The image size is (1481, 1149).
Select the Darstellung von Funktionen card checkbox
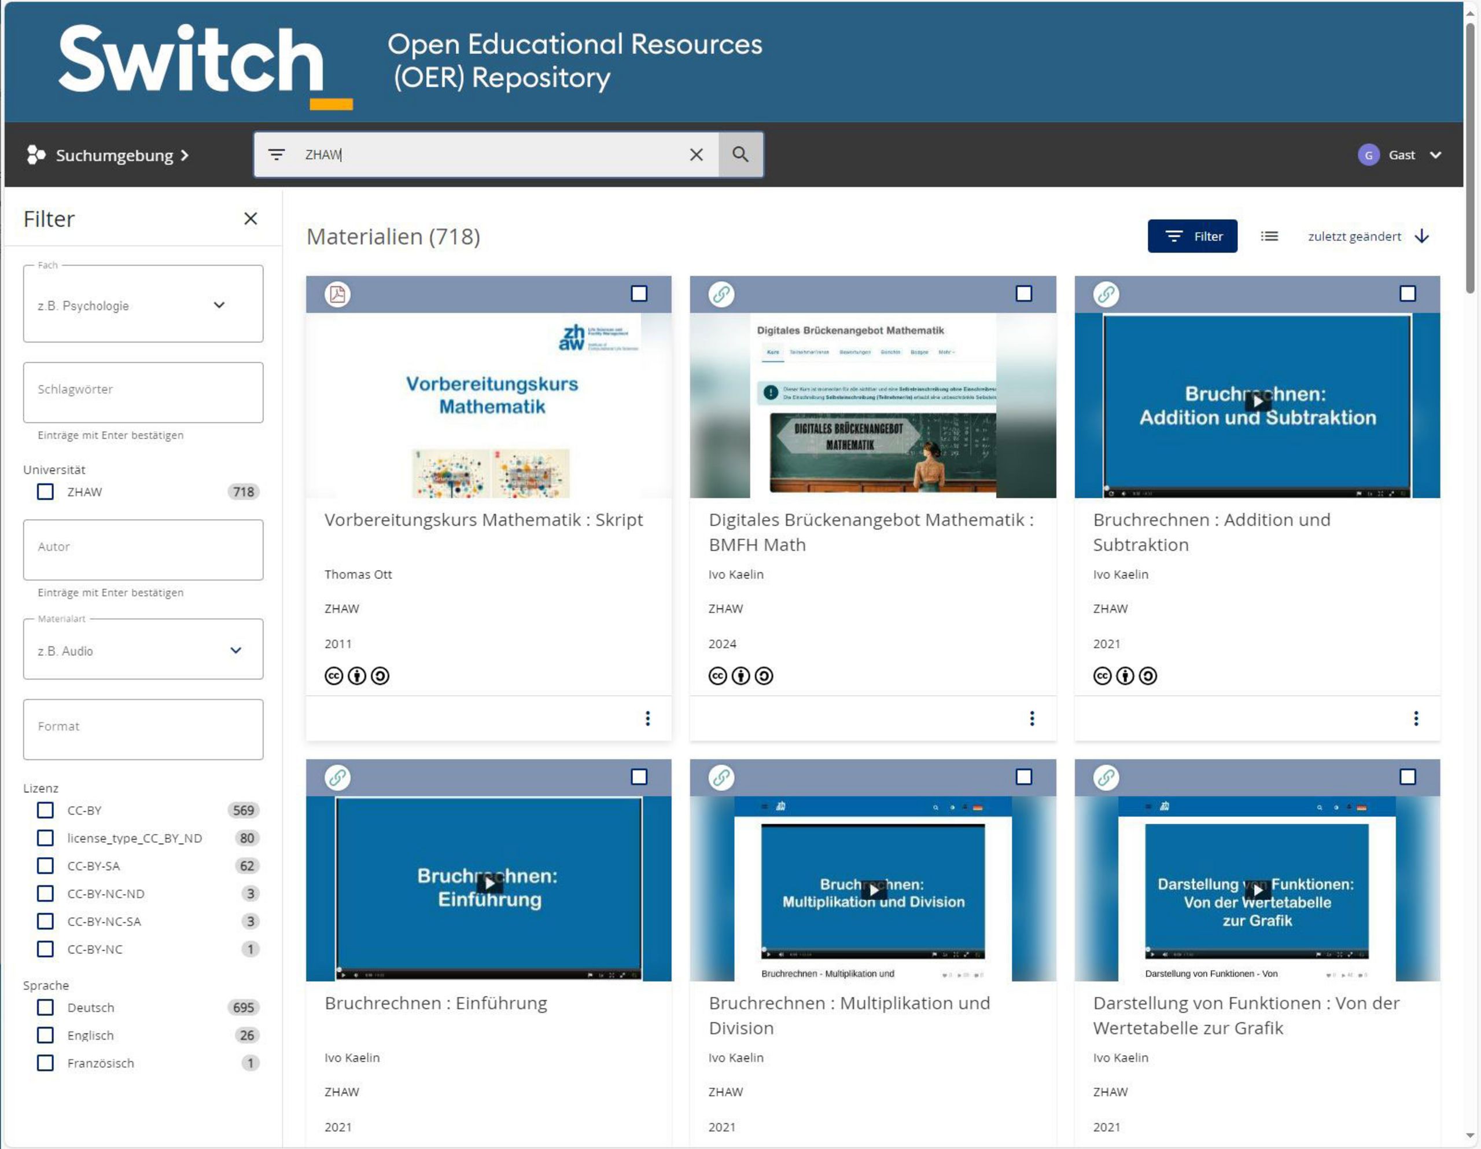pos(1408,777)
